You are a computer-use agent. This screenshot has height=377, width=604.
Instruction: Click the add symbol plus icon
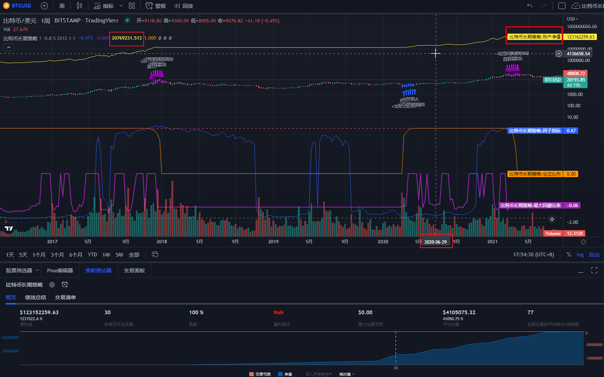click(44, 6)
